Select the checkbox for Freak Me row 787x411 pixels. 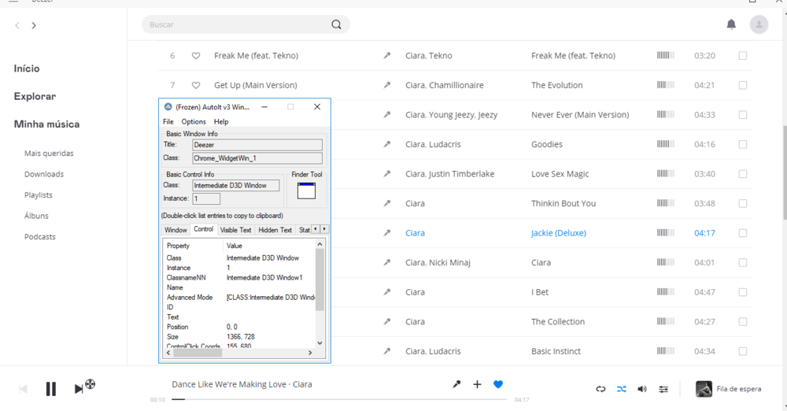pyautogui.click(x=743, y=56)
